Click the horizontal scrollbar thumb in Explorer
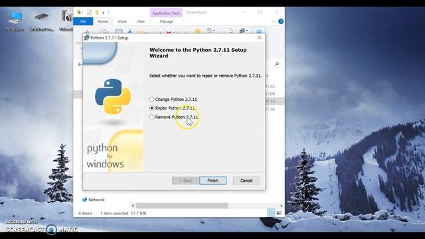The width and height of the screenshot is (425, 239). coord(182,206)
